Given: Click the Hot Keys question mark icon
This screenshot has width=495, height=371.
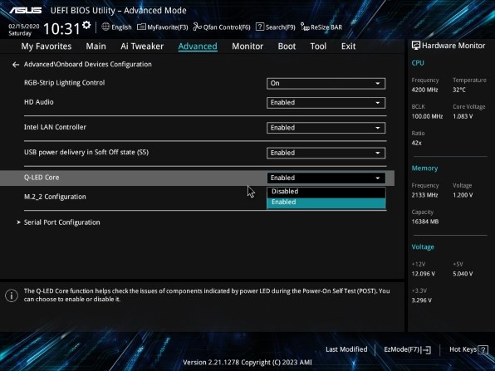Looking at the screenshot, I should tap(483, 349).
